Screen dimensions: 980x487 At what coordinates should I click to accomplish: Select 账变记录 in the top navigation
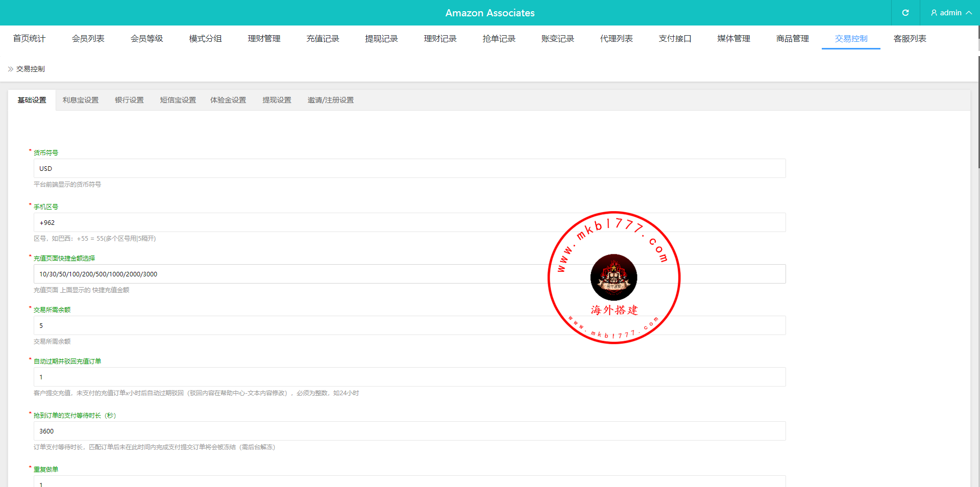[557, 38]
